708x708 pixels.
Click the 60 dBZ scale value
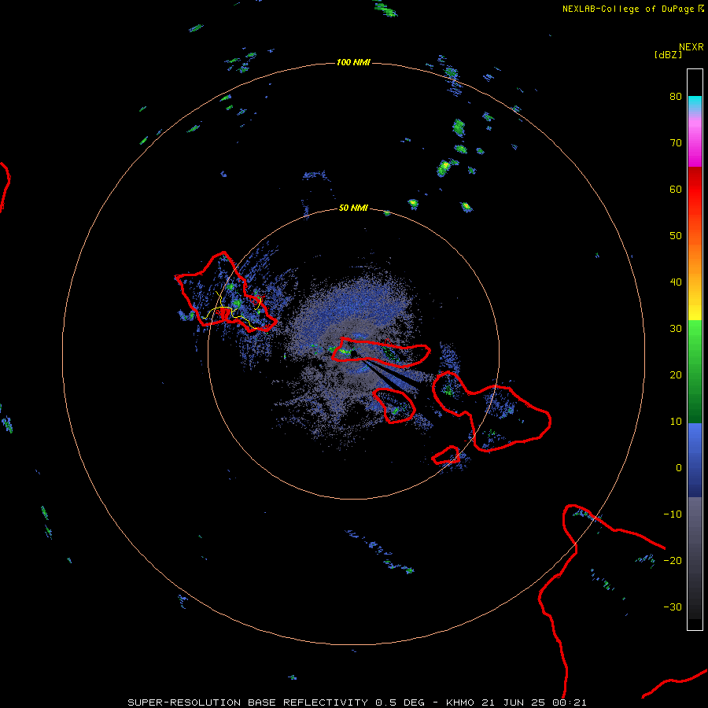(x=676, y=189)
